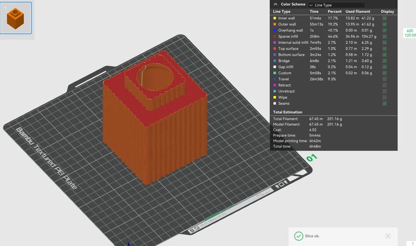Click the layer slider top value '400'

(x=410, y=31)
